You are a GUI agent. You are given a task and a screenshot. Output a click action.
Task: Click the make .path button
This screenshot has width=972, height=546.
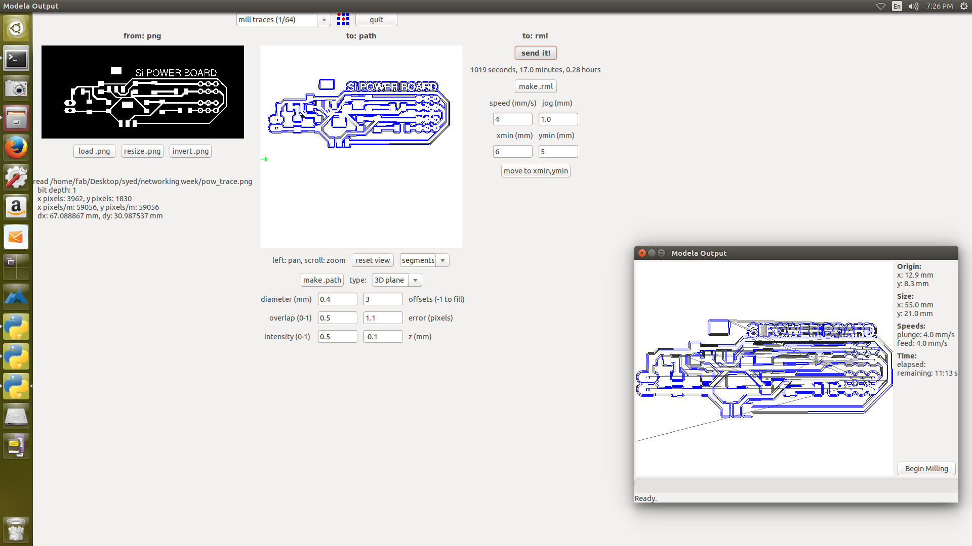322,280
